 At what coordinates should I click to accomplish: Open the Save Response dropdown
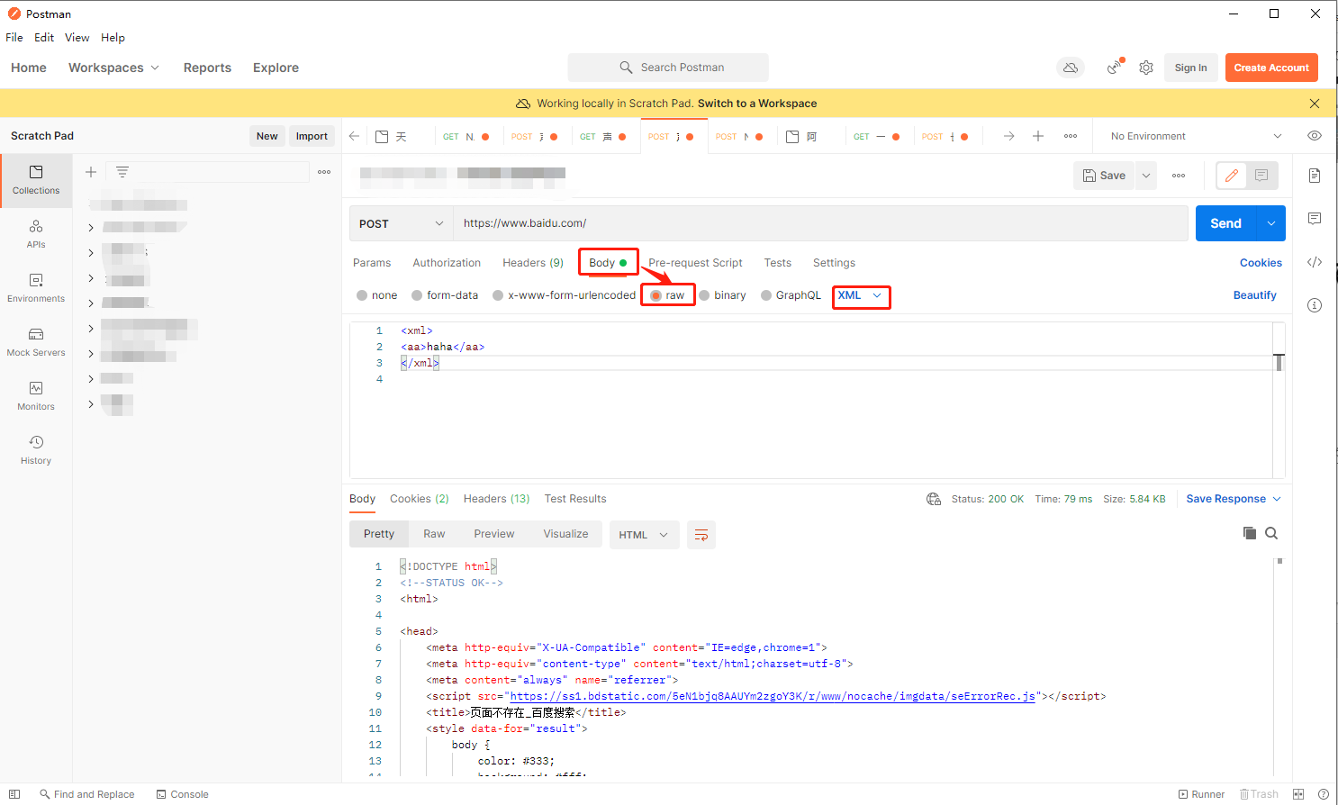[x=1234, y=499]
